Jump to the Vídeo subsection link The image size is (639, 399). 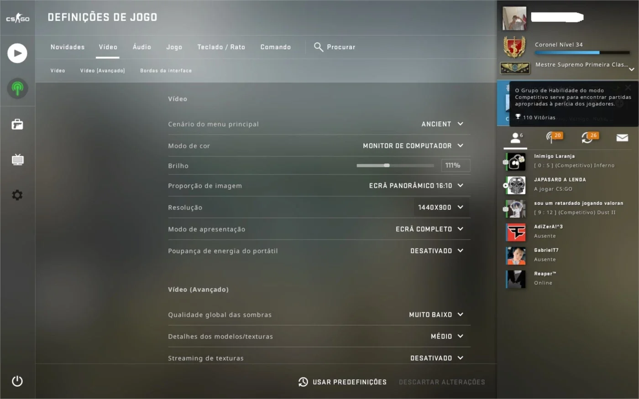[x=58, y=71]
